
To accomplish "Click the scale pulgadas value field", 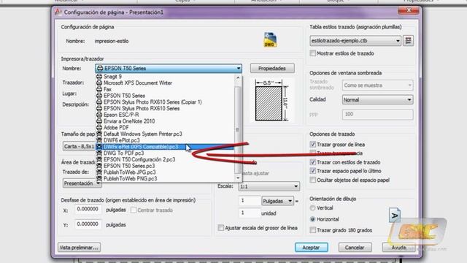I will 250,201.
